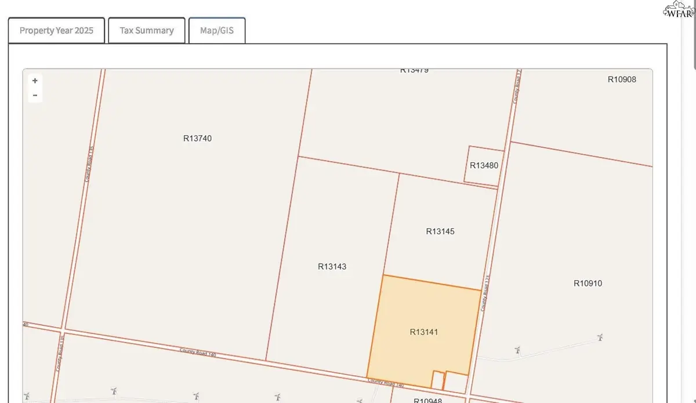Select the Map/GIS tab
Image resolution: width=696 pixels, height=403 pixels.
point(217,30)
